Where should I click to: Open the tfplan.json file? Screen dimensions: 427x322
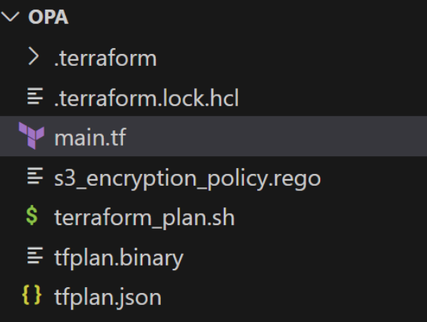point(107,298)
